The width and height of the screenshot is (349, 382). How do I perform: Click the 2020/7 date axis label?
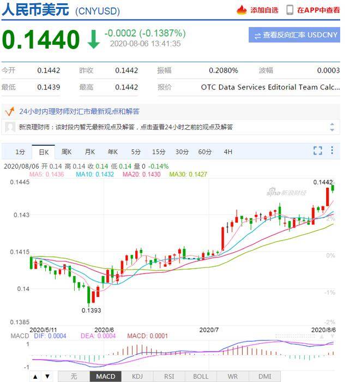[208, 330]
